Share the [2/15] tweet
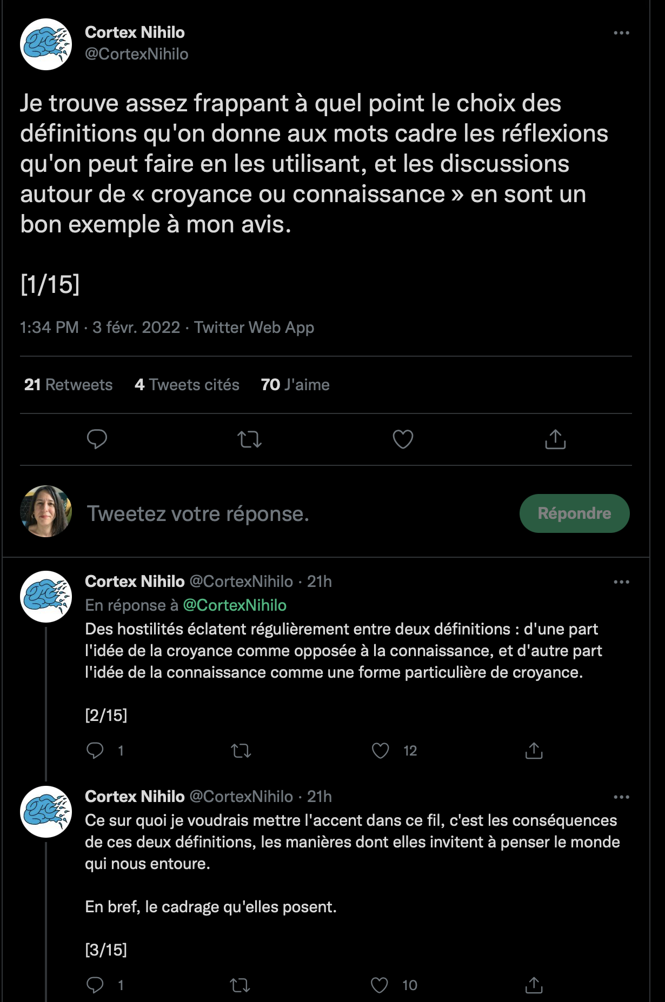665x1002 pixels. click(534, 750)
